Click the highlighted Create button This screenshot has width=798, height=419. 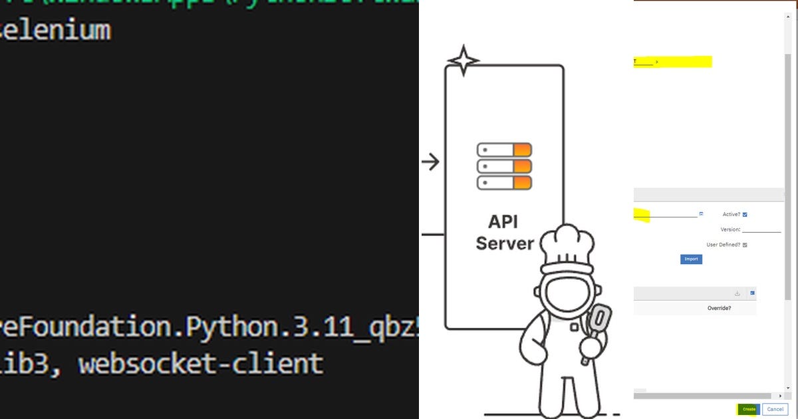pyautogui.click(x=748, y=410)
